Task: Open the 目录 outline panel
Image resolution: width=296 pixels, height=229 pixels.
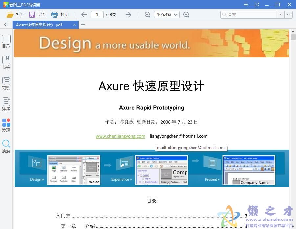Action: coord(6,42)
